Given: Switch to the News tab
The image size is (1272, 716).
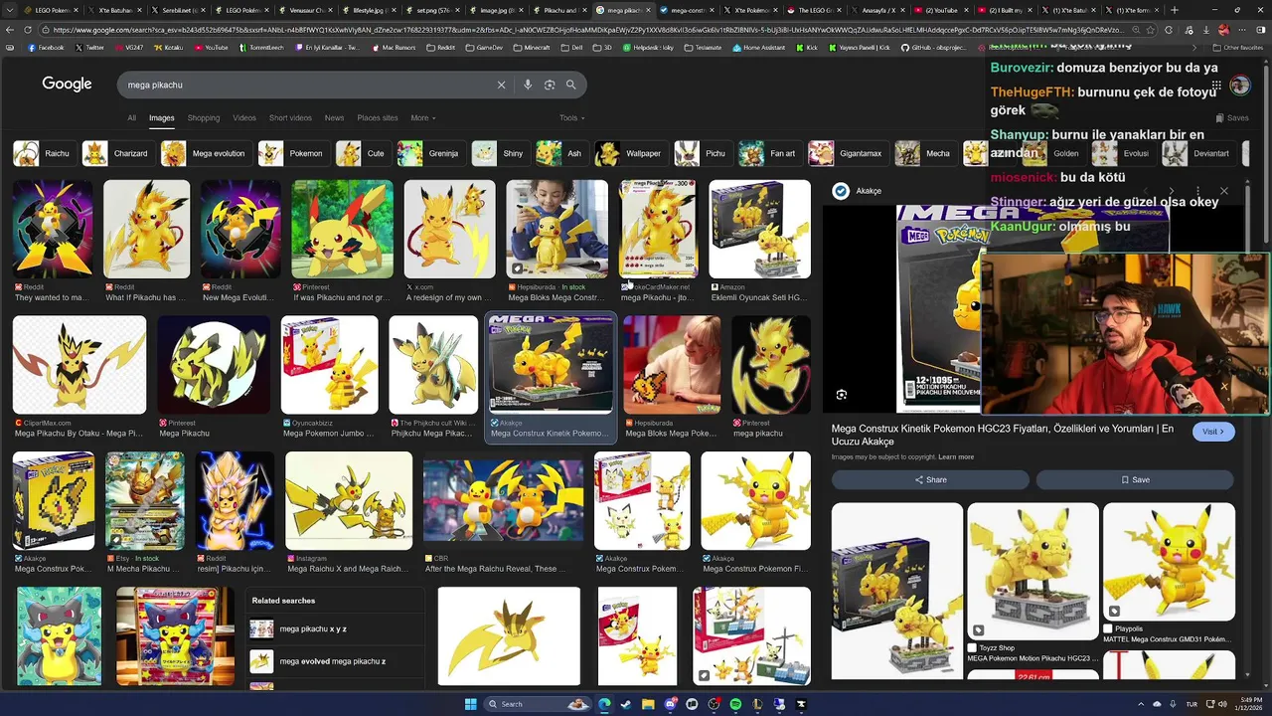Looking at the screenshot, I should pyautogui.click(x=334, y=117).
